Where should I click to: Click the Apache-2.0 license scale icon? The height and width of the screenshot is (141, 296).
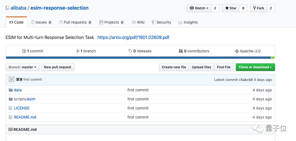(x=237, y=51)
